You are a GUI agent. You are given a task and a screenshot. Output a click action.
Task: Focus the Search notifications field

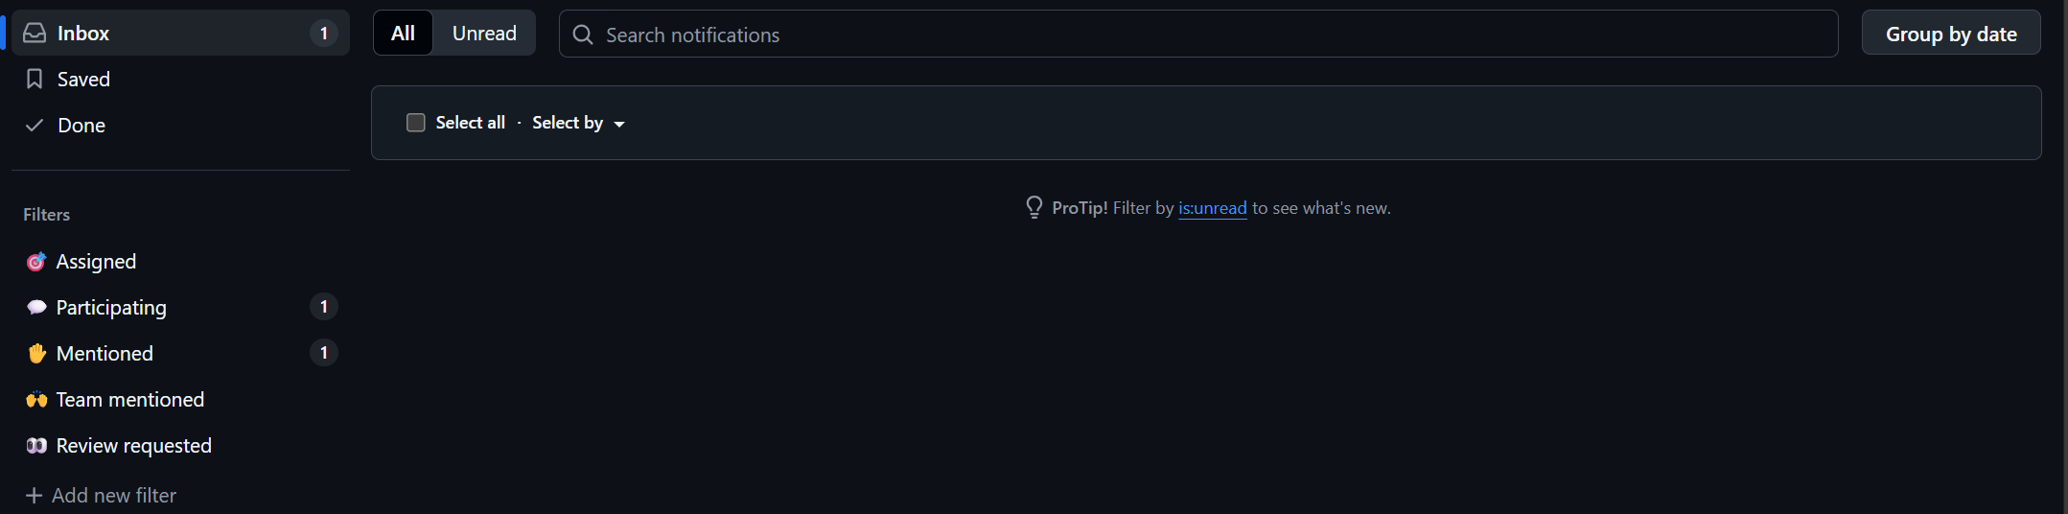(x=1208, y=35)
